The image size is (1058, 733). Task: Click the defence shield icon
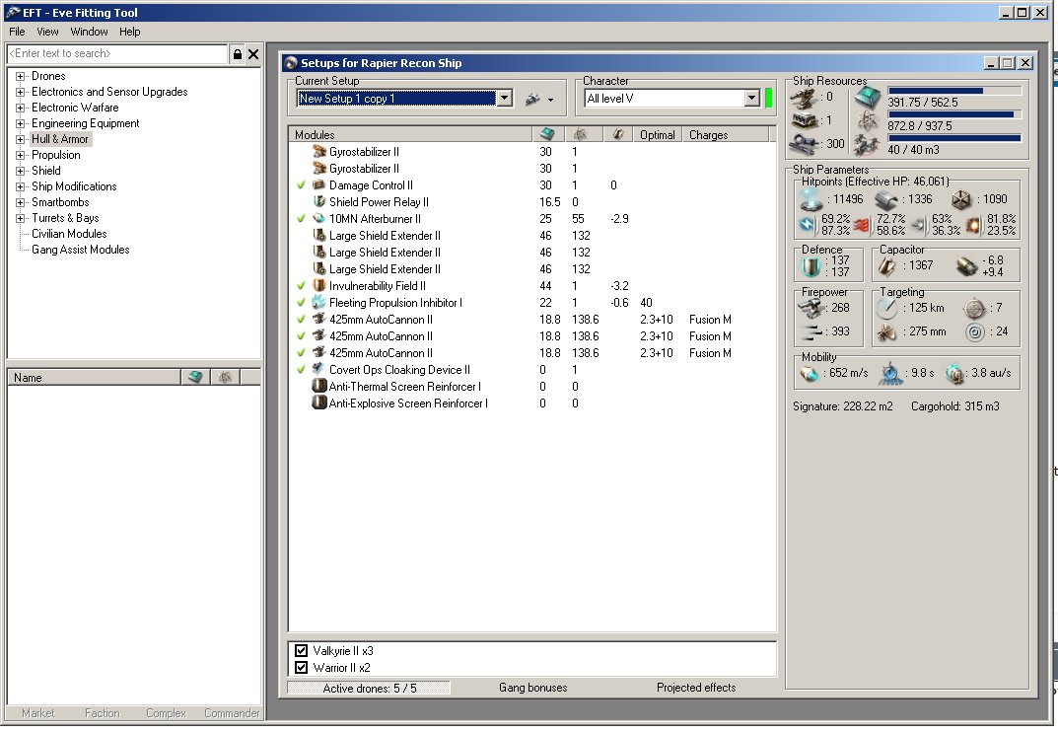pyautogui.click(x=811, y=266)
